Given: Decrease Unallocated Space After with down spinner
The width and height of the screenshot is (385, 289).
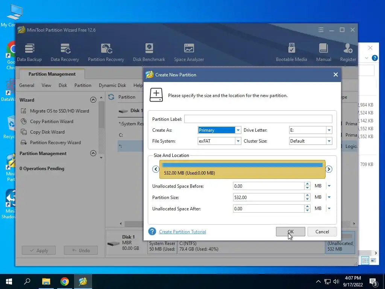Looking at the screenshot, I should click(307, 211).
